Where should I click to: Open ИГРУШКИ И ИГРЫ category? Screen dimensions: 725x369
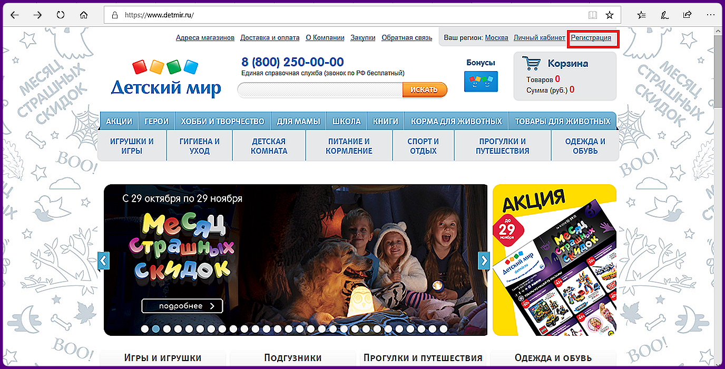[x=132, y=146]
